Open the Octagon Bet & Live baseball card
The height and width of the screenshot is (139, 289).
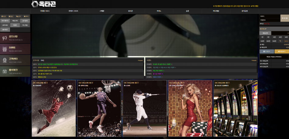(145, 108)
